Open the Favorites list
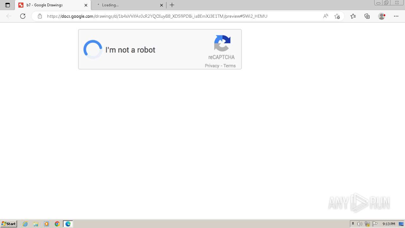 [x=353, y=16]
